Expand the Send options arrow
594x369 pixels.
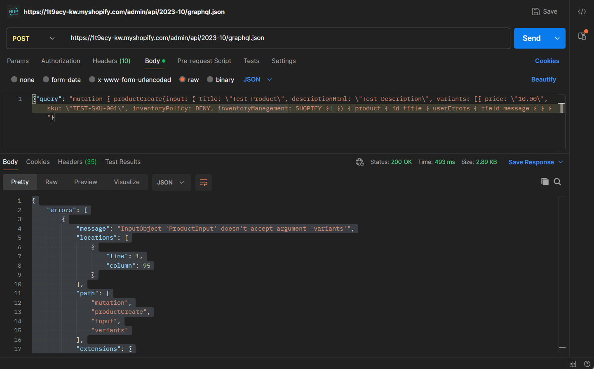557,38
